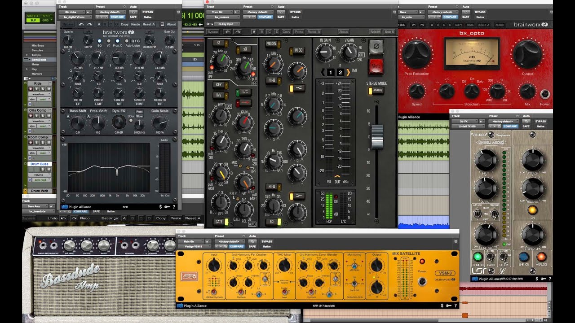Click the redo arrow in the bx_console toolbar

tap(238, 32)
